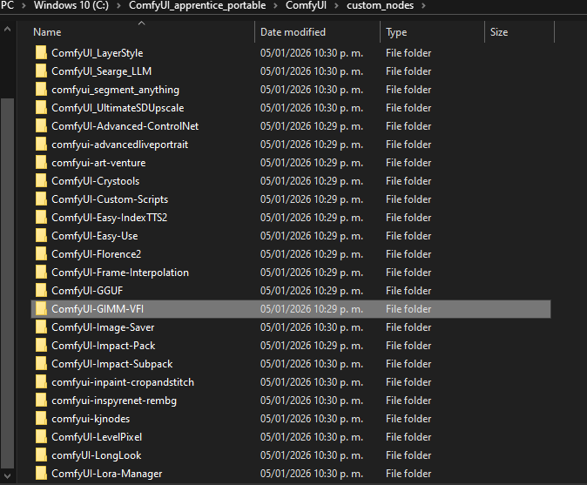Click the ComfyUI-LevelPixel folder icon

pos(41,437)
